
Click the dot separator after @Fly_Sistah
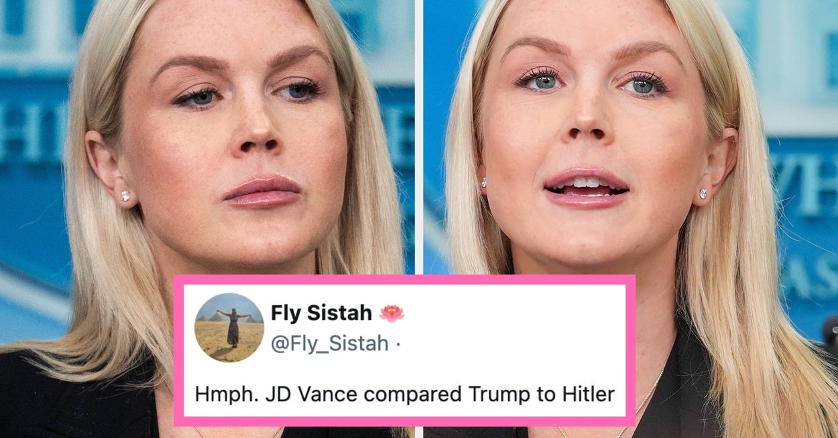point(398,344)
